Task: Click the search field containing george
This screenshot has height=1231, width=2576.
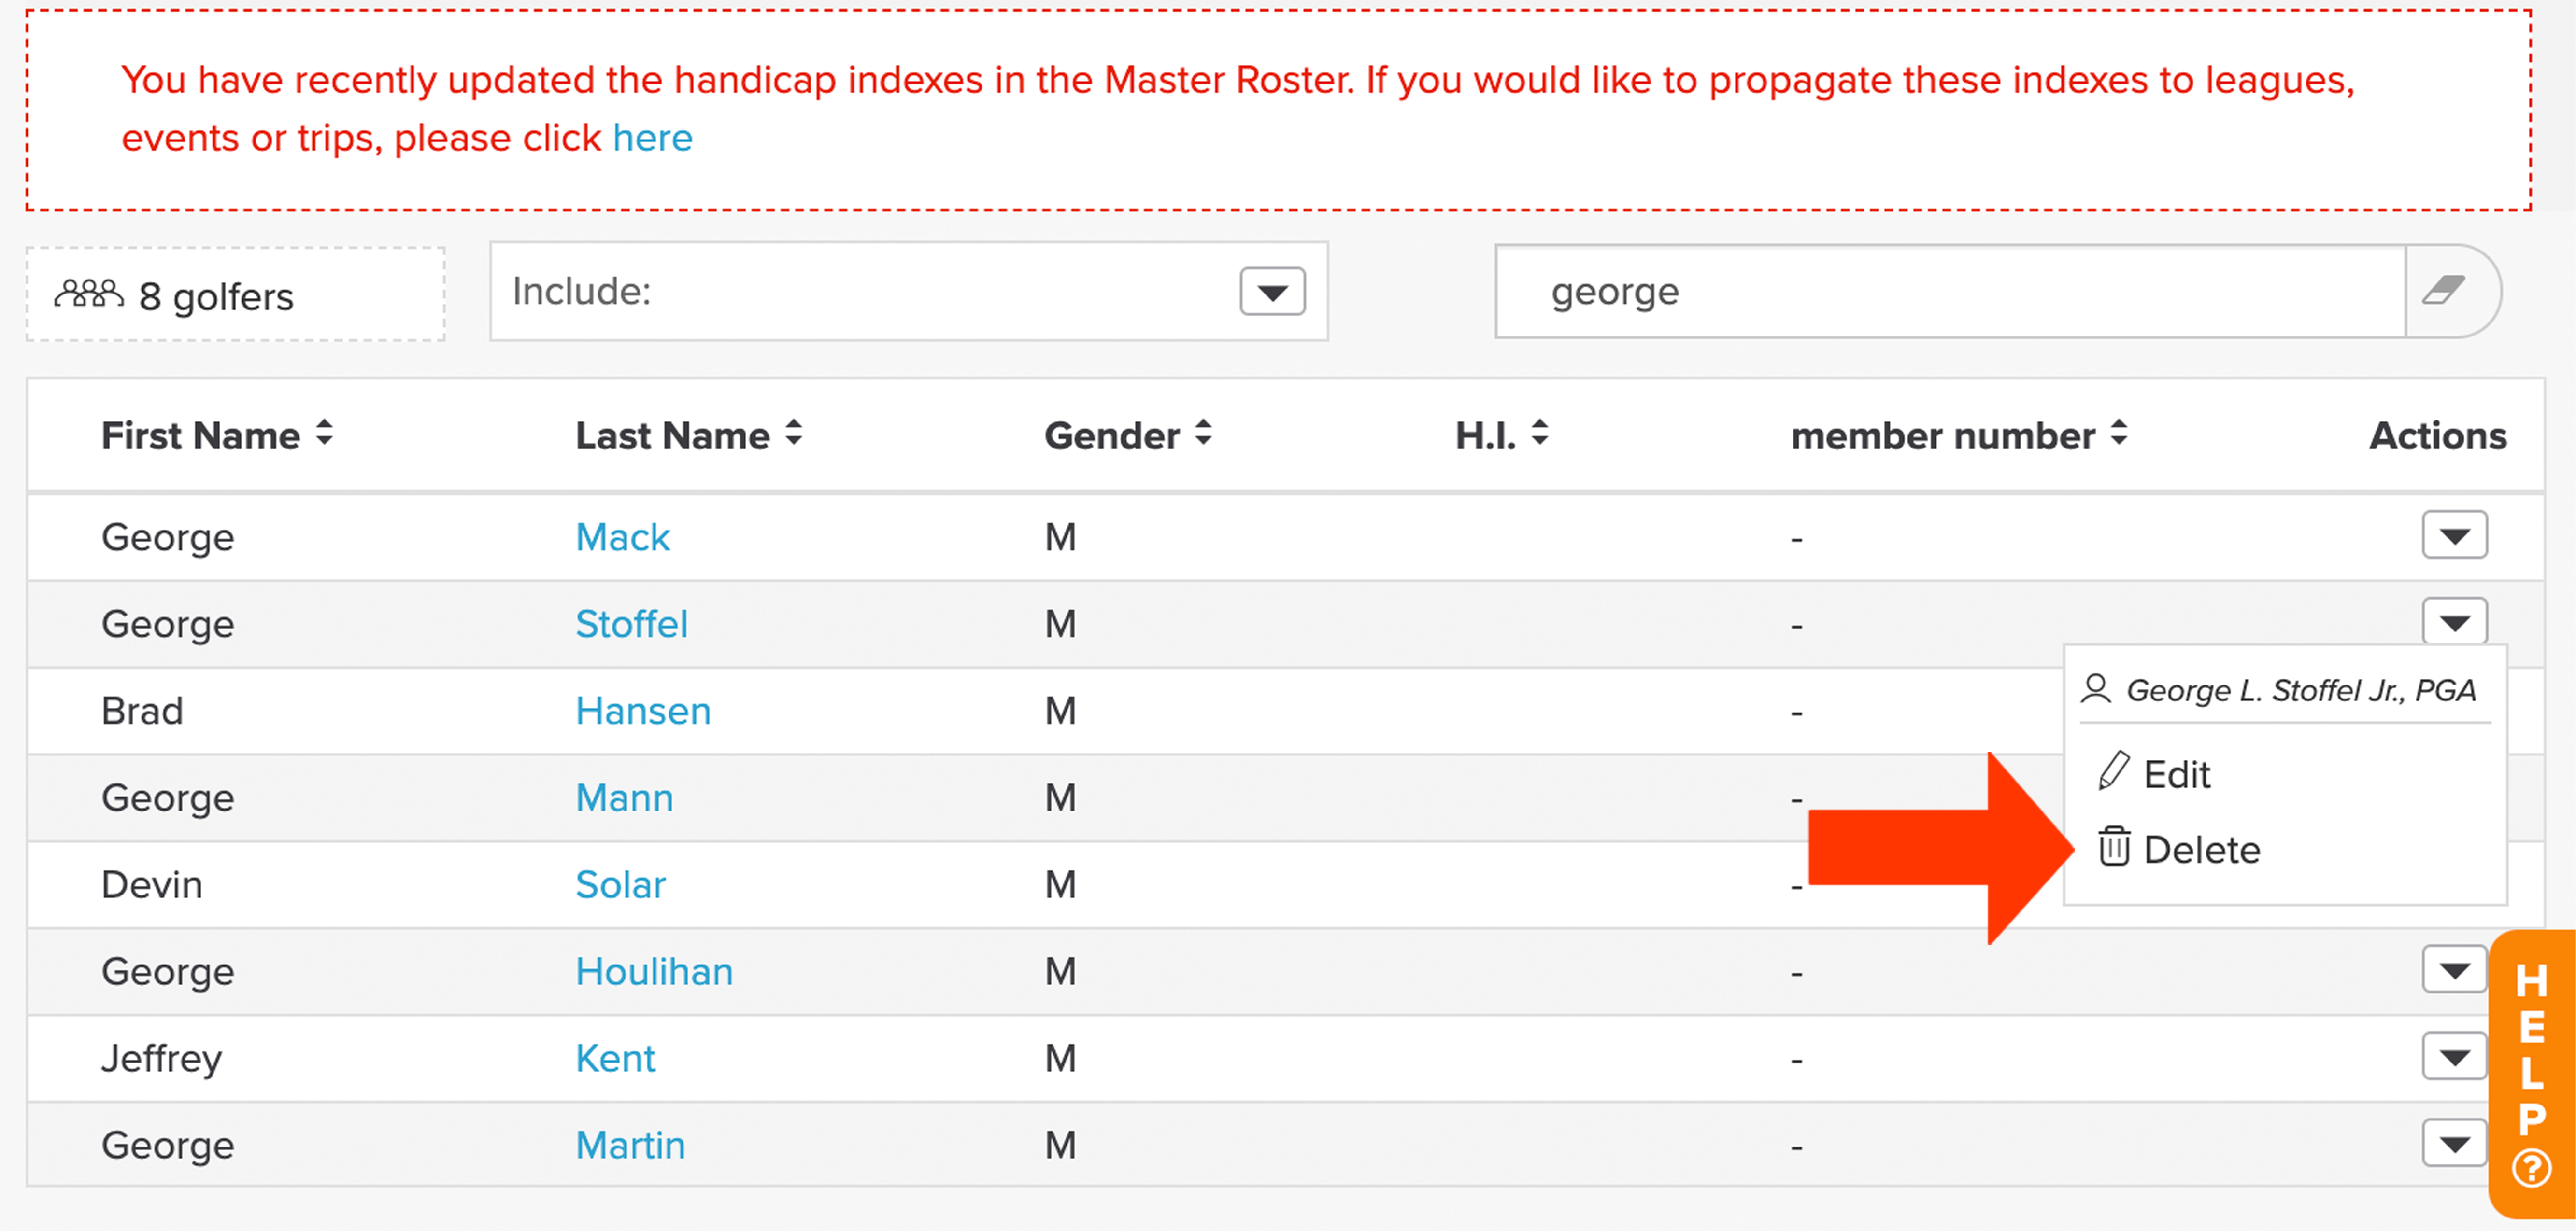Action: point(1950,292)
